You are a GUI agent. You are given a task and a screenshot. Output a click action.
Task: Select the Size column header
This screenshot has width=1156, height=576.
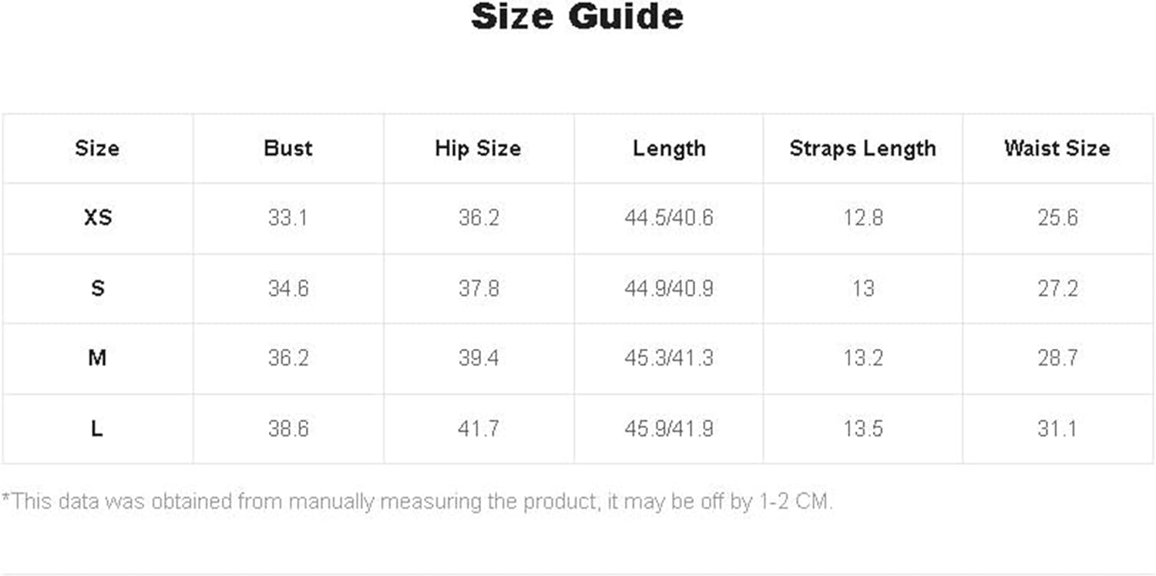click(x=97, y=149)
